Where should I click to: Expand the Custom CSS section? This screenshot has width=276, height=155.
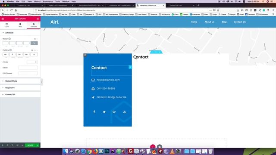tap(20, 94)
